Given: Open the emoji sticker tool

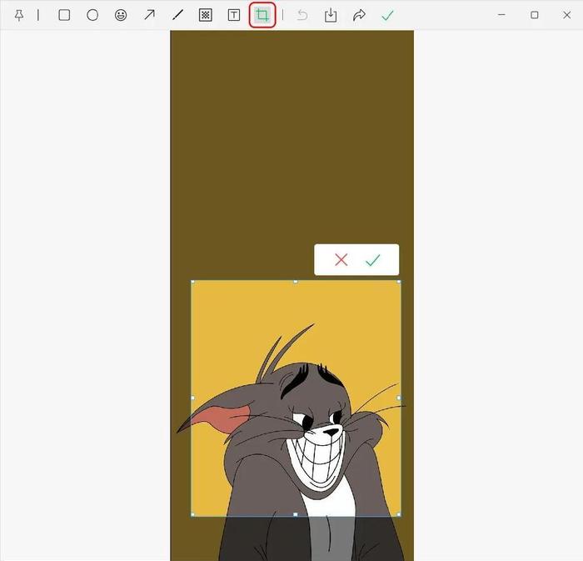Looking at the screenshot, I should pos(121,15).
